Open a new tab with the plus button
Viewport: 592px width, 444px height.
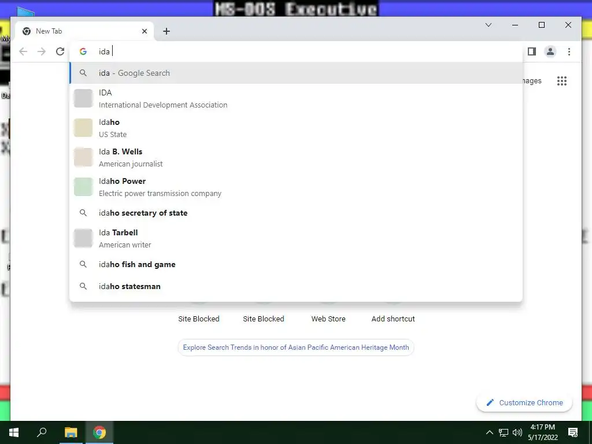166,31
